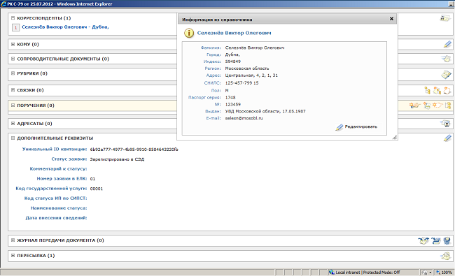
Task: Click the middle document-tree icon in Связки row
Action: (x=437, y=90)
